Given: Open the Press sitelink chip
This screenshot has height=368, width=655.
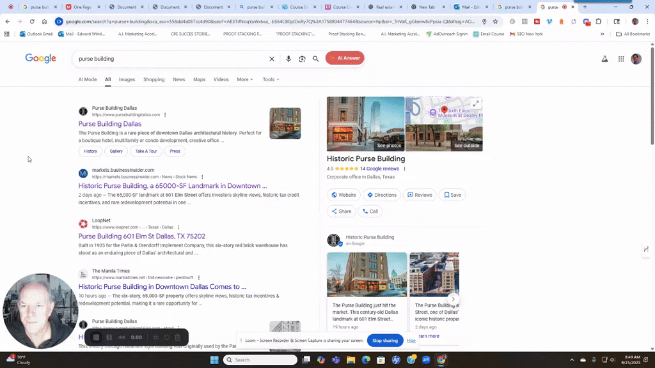Looking at the screenshot, I should [175, 151].
